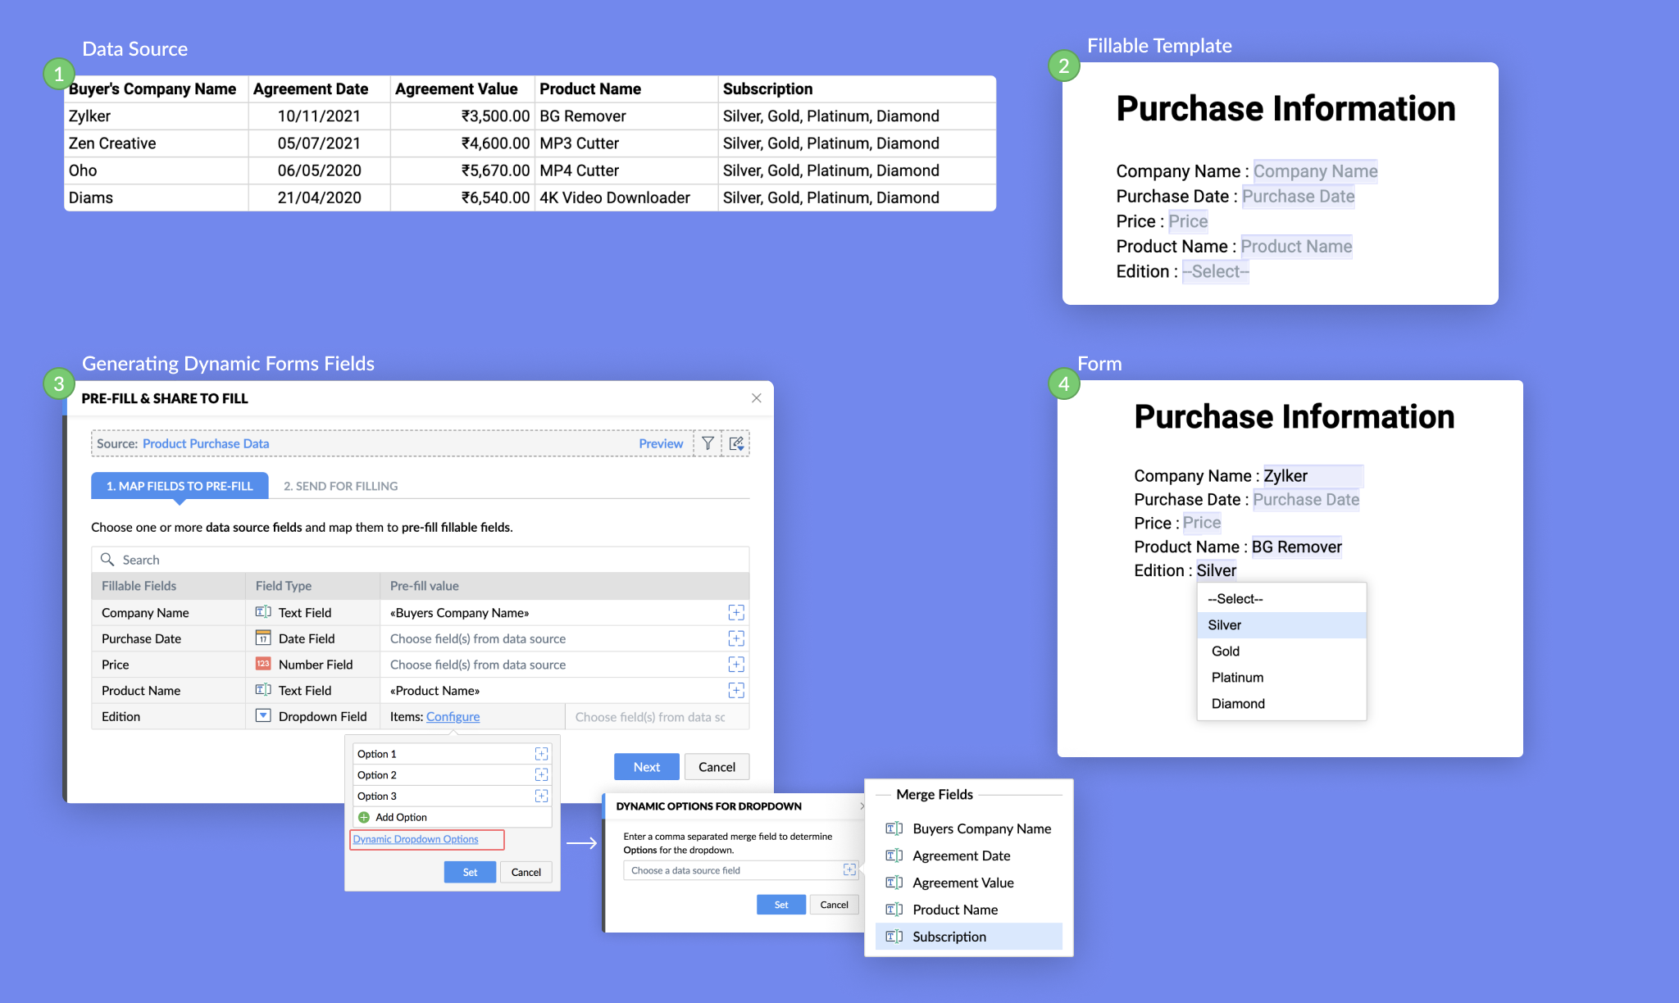Click merge icon in data source field input

point(849,870)
